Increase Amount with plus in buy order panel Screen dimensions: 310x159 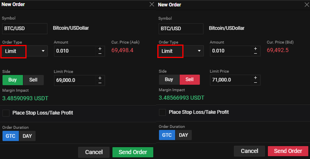point(100,48)
